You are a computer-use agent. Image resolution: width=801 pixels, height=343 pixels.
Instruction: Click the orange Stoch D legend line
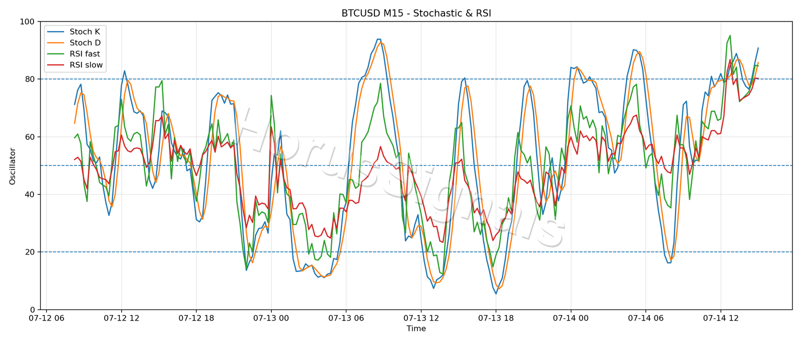point(56,43)
